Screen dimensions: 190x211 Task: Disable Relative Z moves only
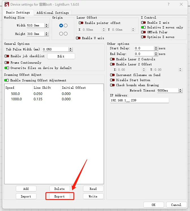tap(143, 27)
